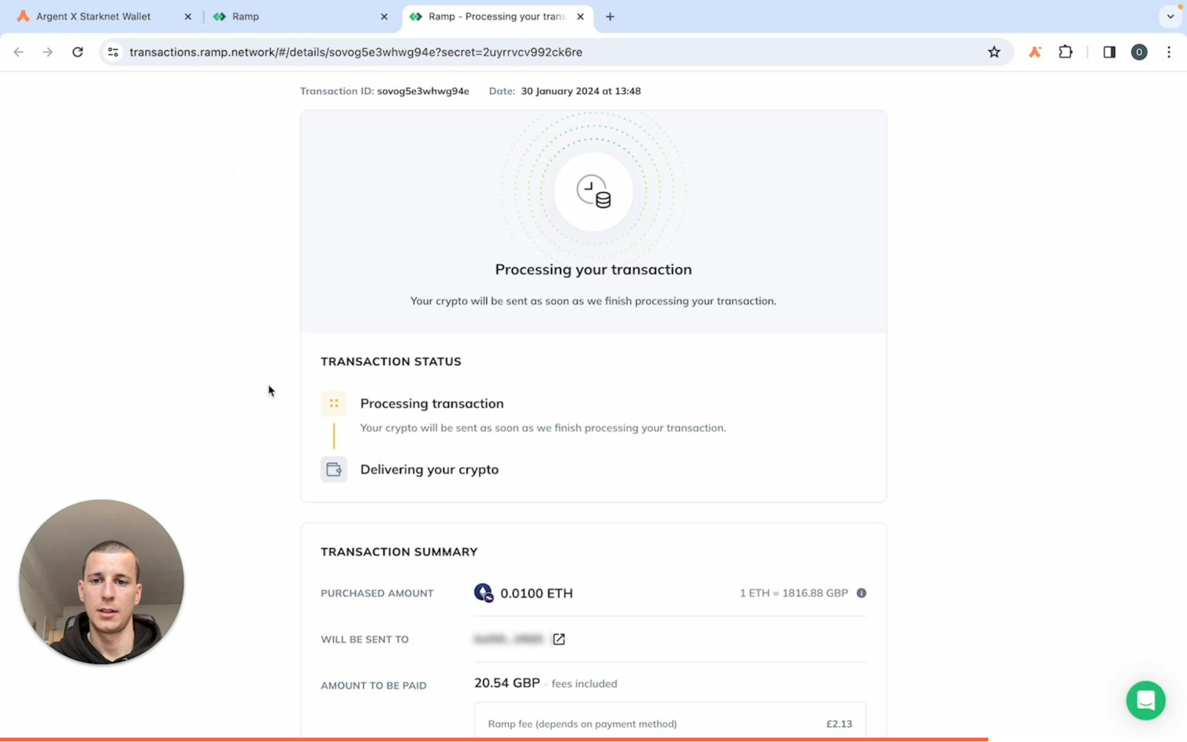Viewport: 1187px width, 742px height.
Task: Click the Delivering your crypto step label
Action: tap(429, 470)
